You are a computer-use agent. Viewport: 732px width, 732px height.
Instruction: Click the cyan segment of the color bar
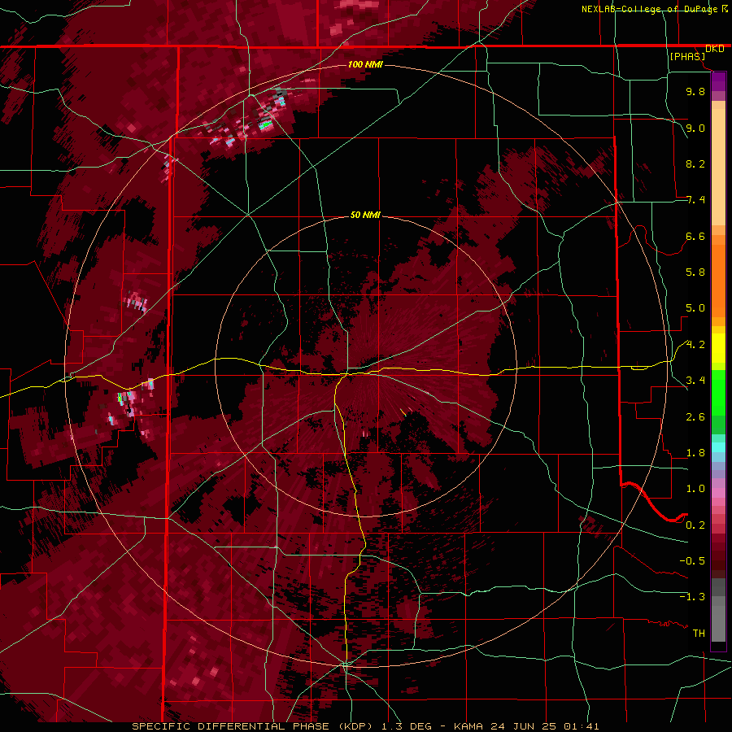coord(718,447)
